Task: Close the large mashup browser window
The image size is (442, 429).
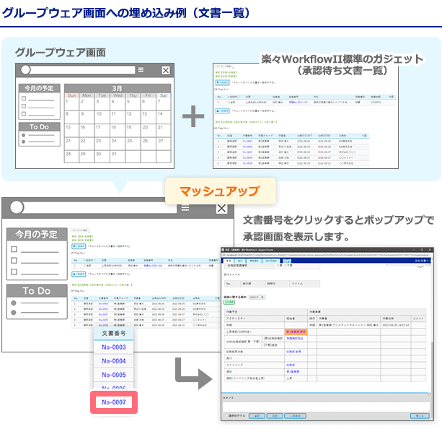Action: coord(221,209)
